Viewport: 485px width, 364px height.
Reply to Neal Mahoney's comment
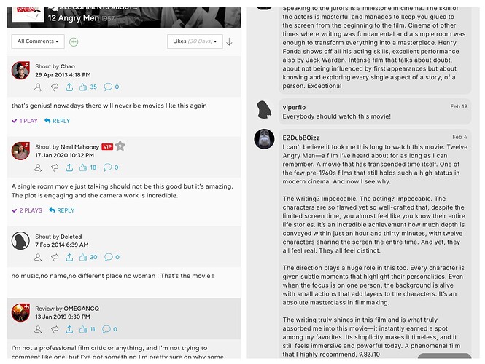(x=62, y=210)
